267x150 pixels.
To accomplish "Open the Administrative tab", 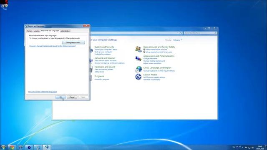I will 65,31.
